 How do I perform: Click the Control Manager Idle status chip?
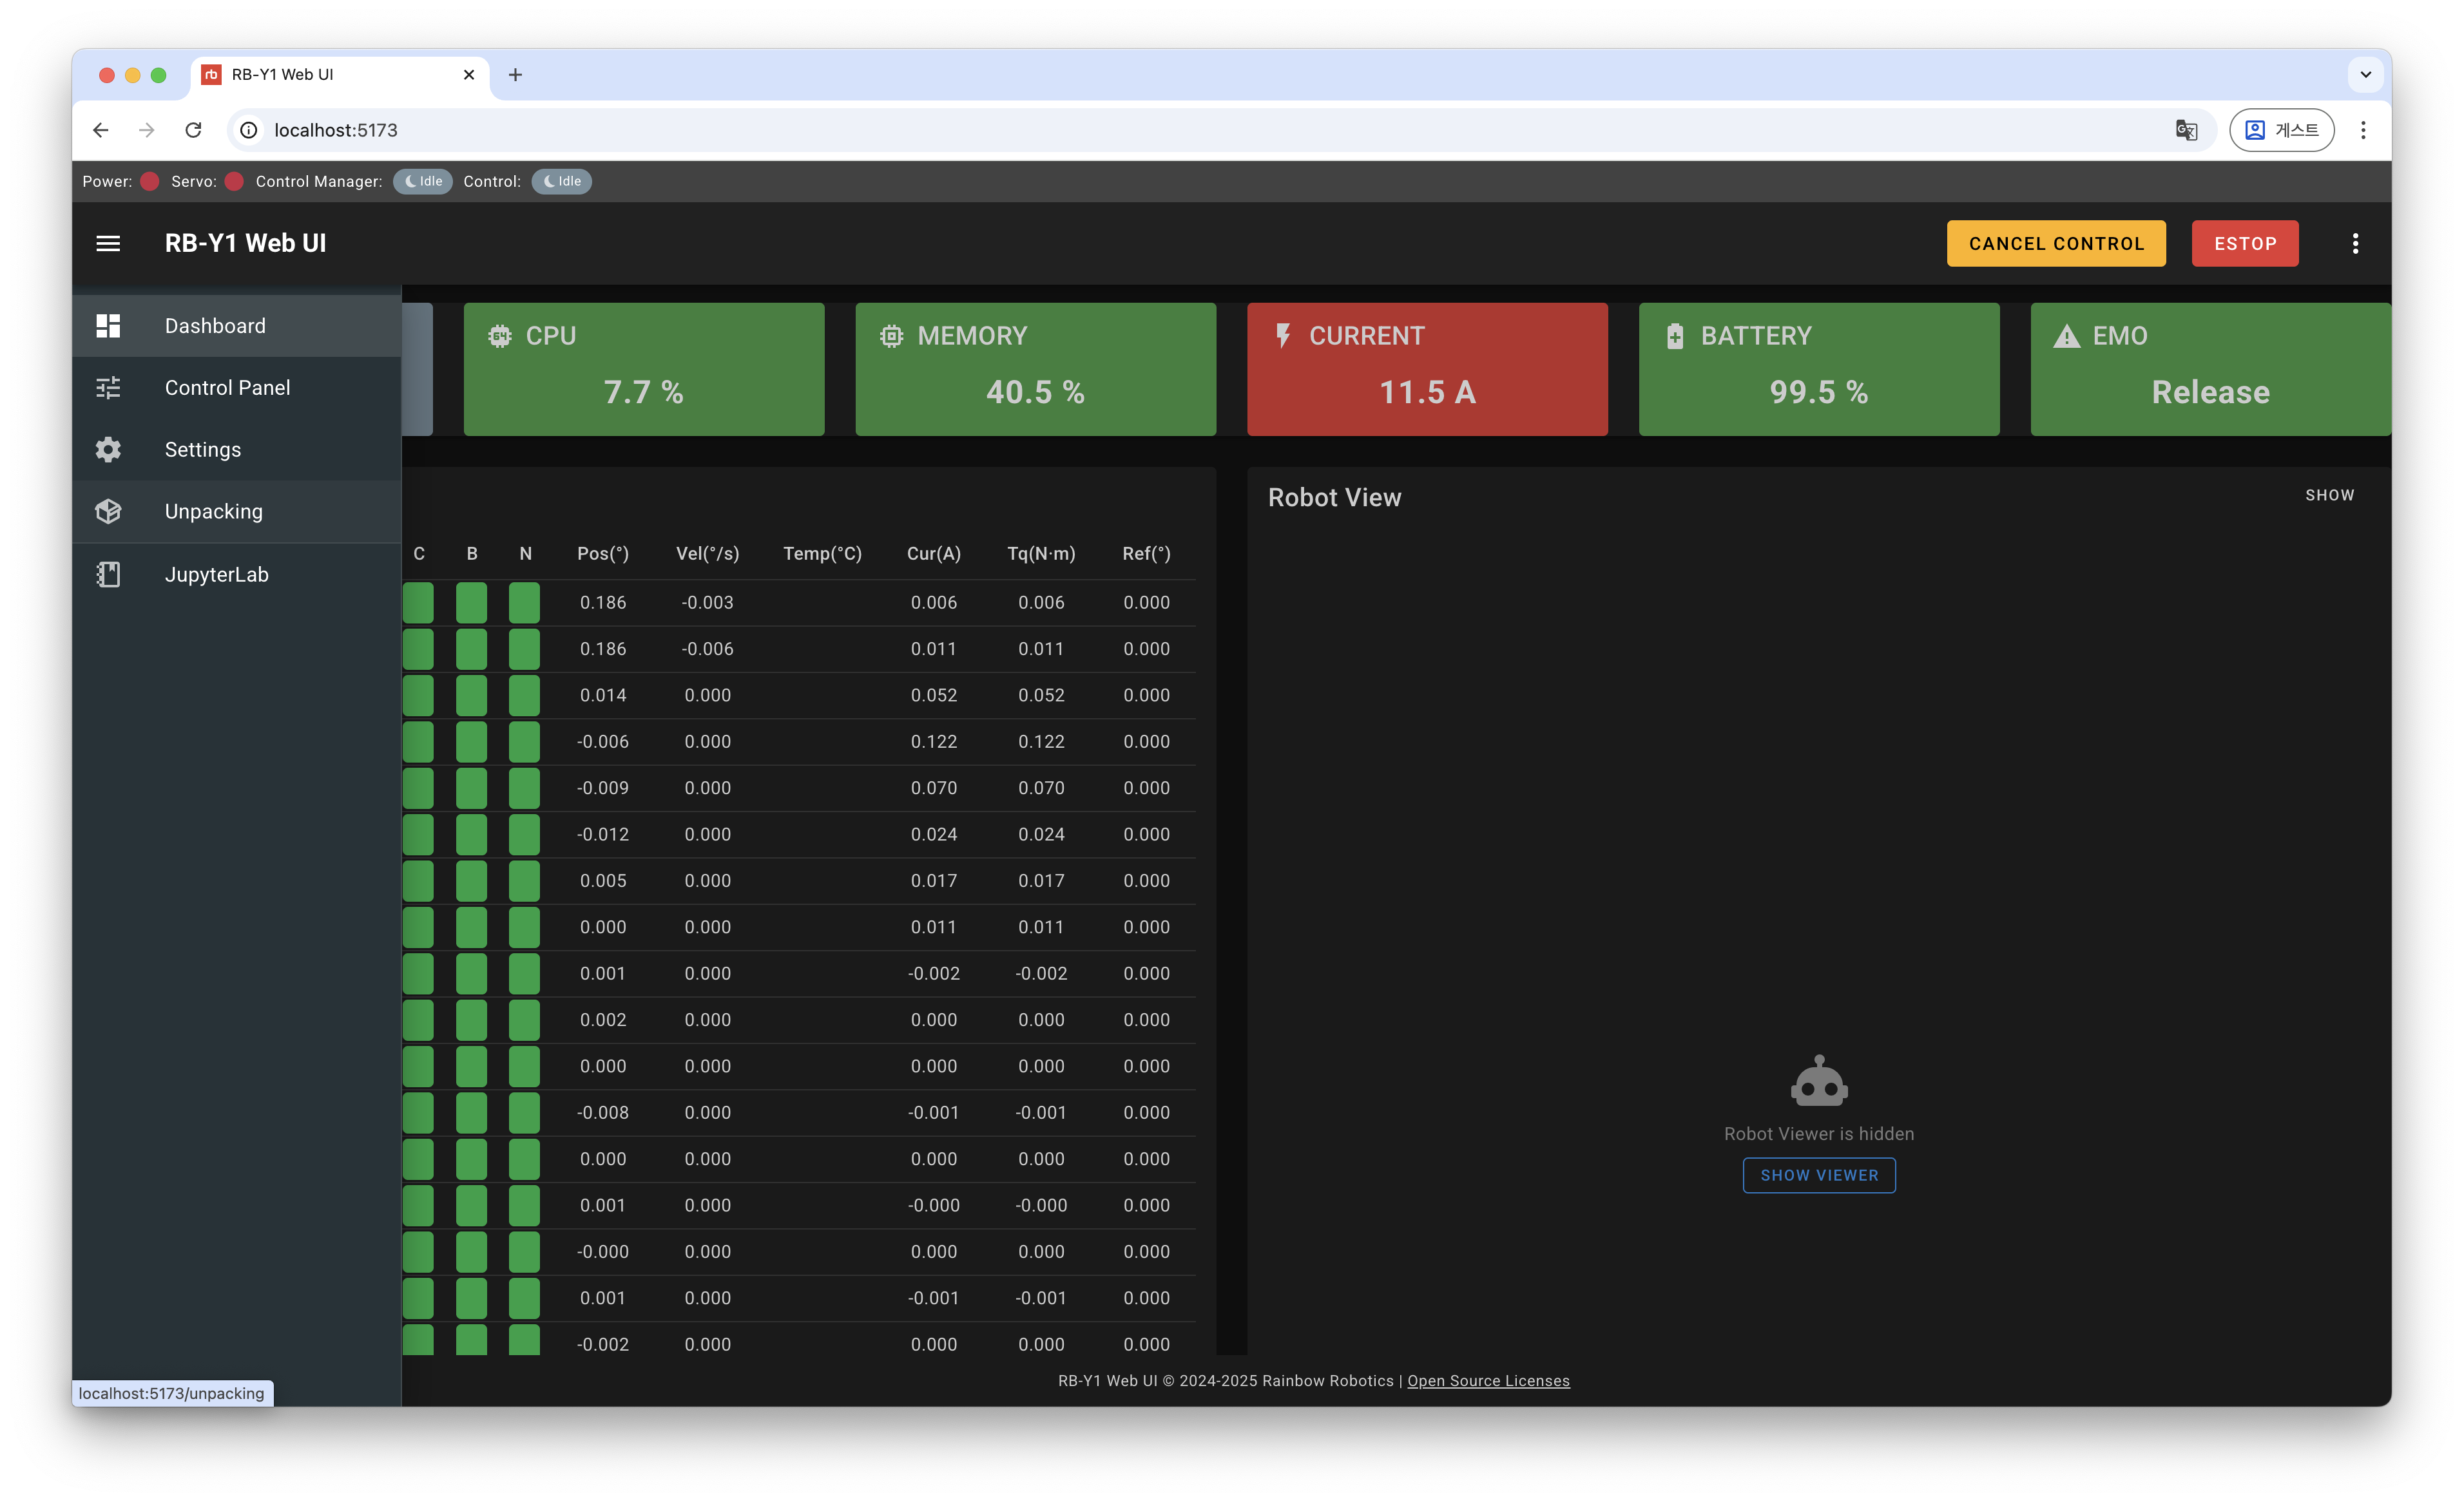(423, 181)
